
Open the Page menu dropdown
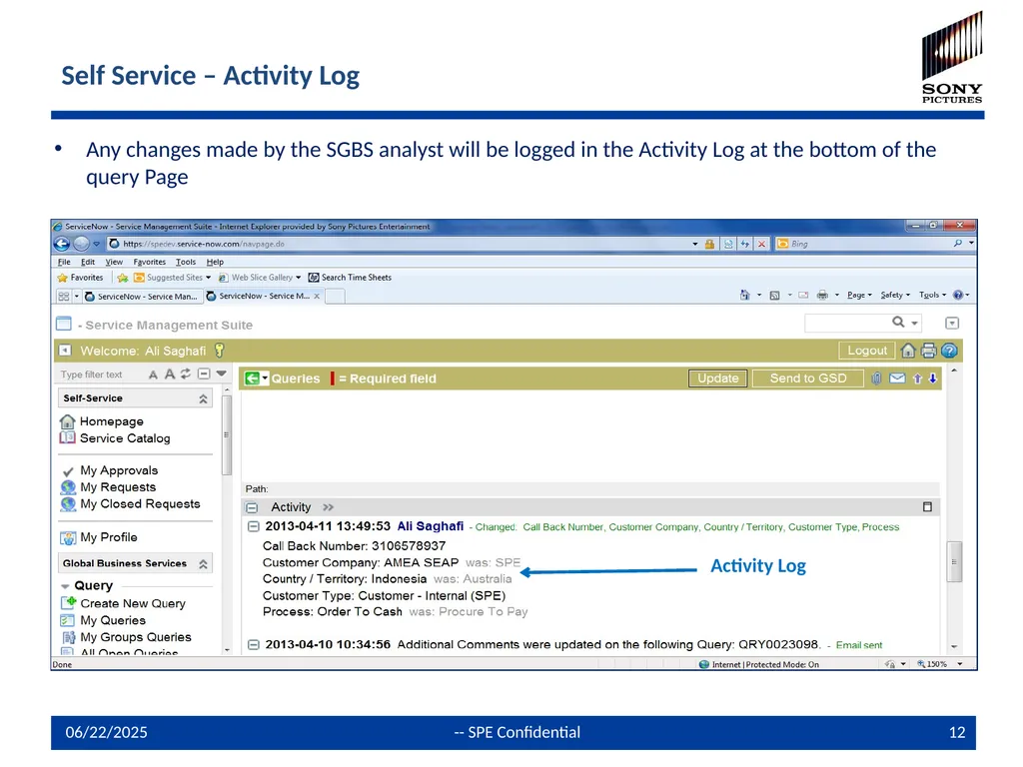pyautogui.click(x=859, y=296)
